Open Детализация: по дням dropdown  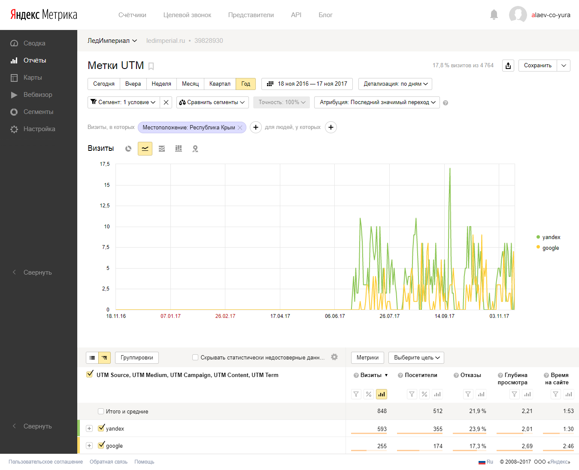(x=395, y=84)
